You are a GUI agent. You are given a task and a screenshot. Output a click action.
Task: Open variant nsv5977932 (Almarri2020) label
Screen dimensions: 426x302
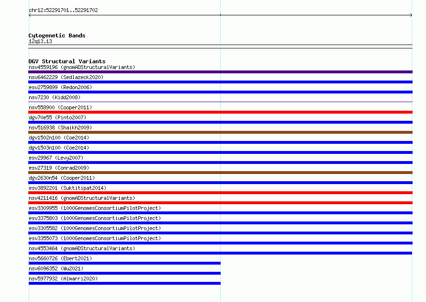coord(63,279)
